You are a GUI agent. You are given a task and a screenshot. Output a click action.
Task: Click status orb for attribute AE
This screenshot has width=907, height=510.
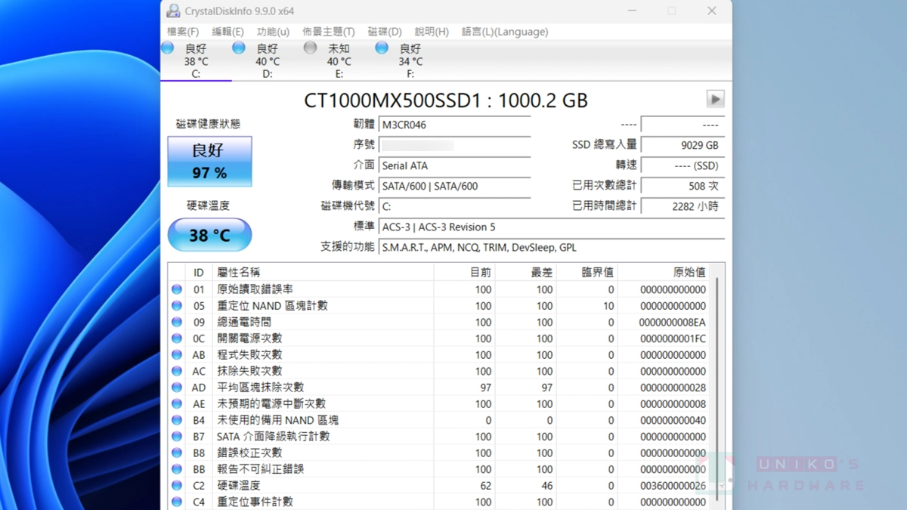(x=177, y=403)
